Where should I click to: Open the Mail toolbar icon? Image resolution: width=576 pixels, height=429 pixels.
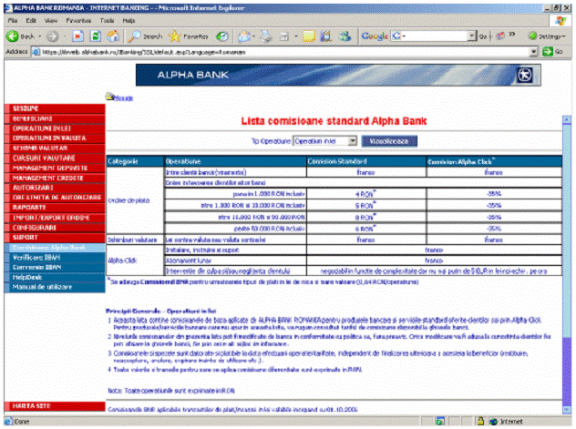point(243,36)
